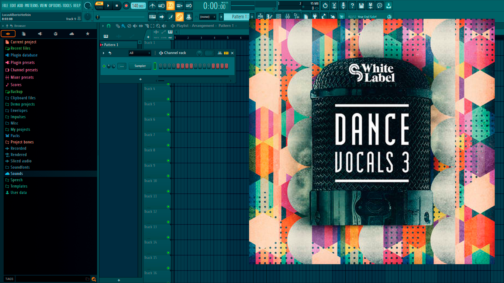Close the Channel rack window
Image resolution: width=504 pixels, height=283 pixels.
232,53
